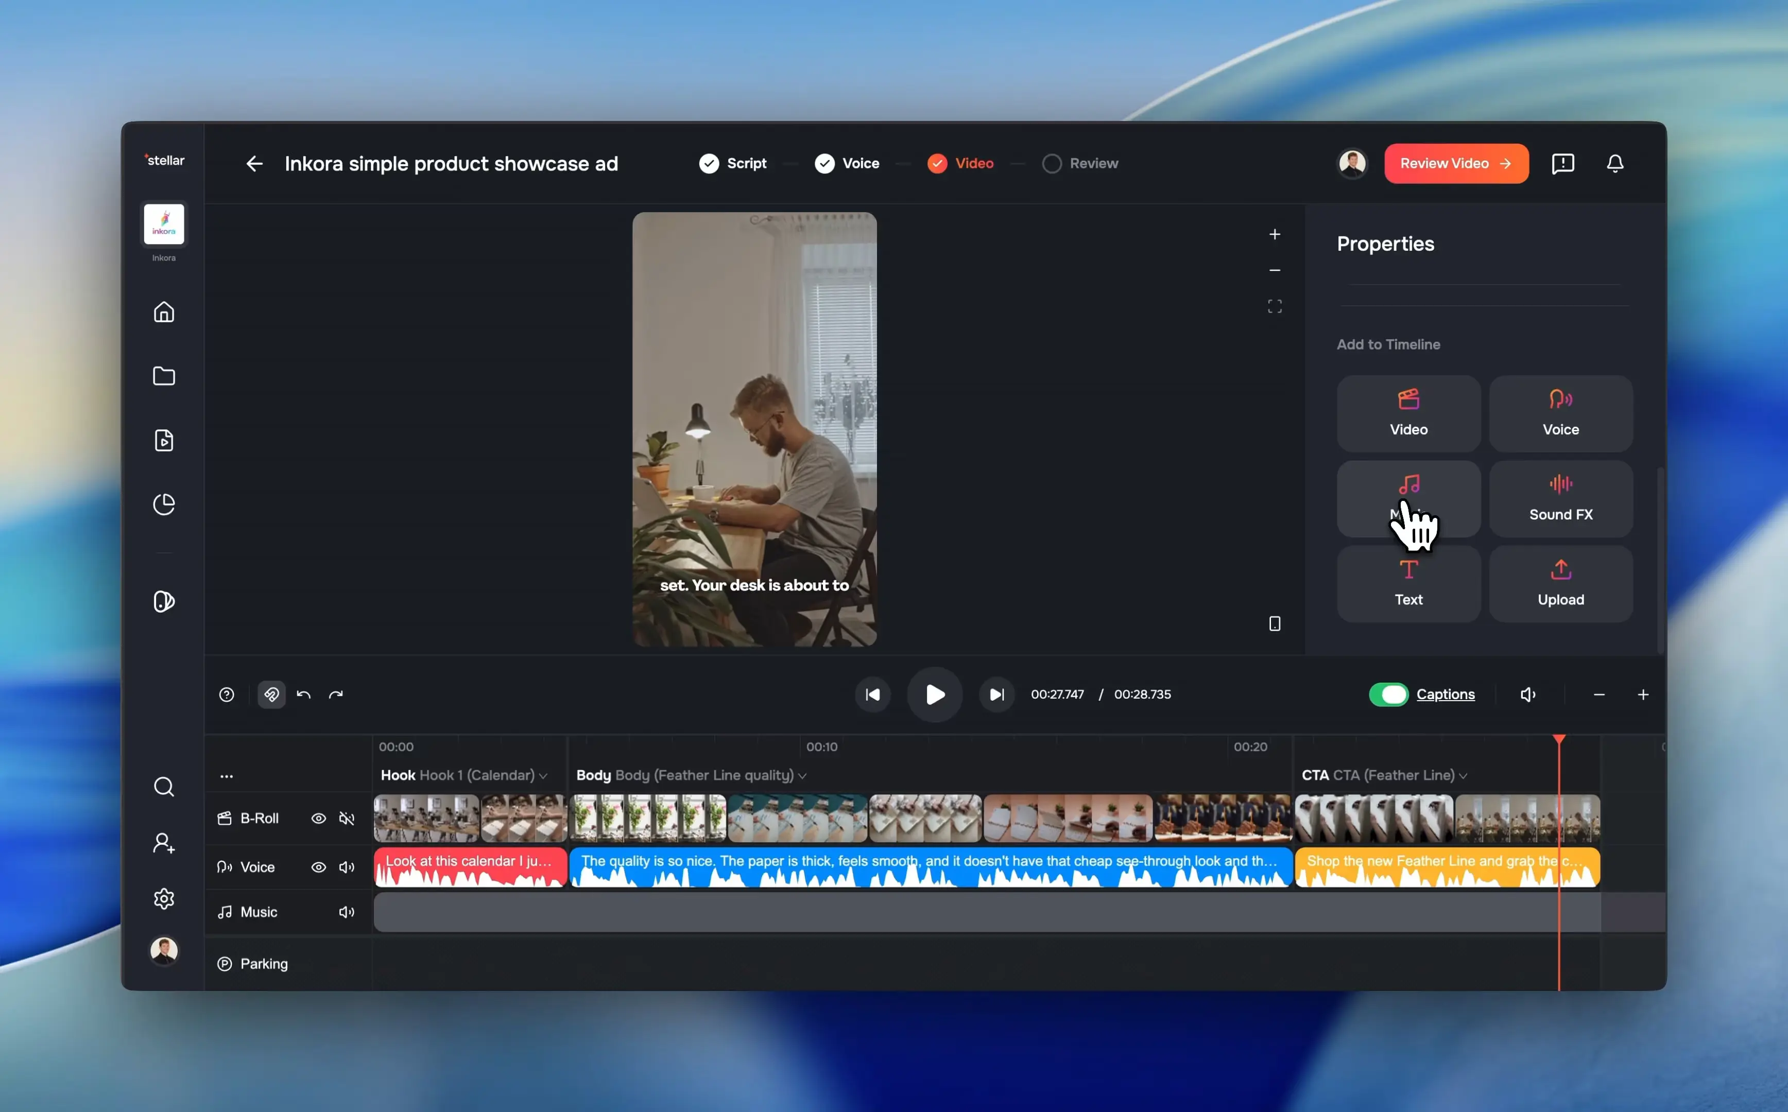Open the feedback message icon

coord(1562,163)
